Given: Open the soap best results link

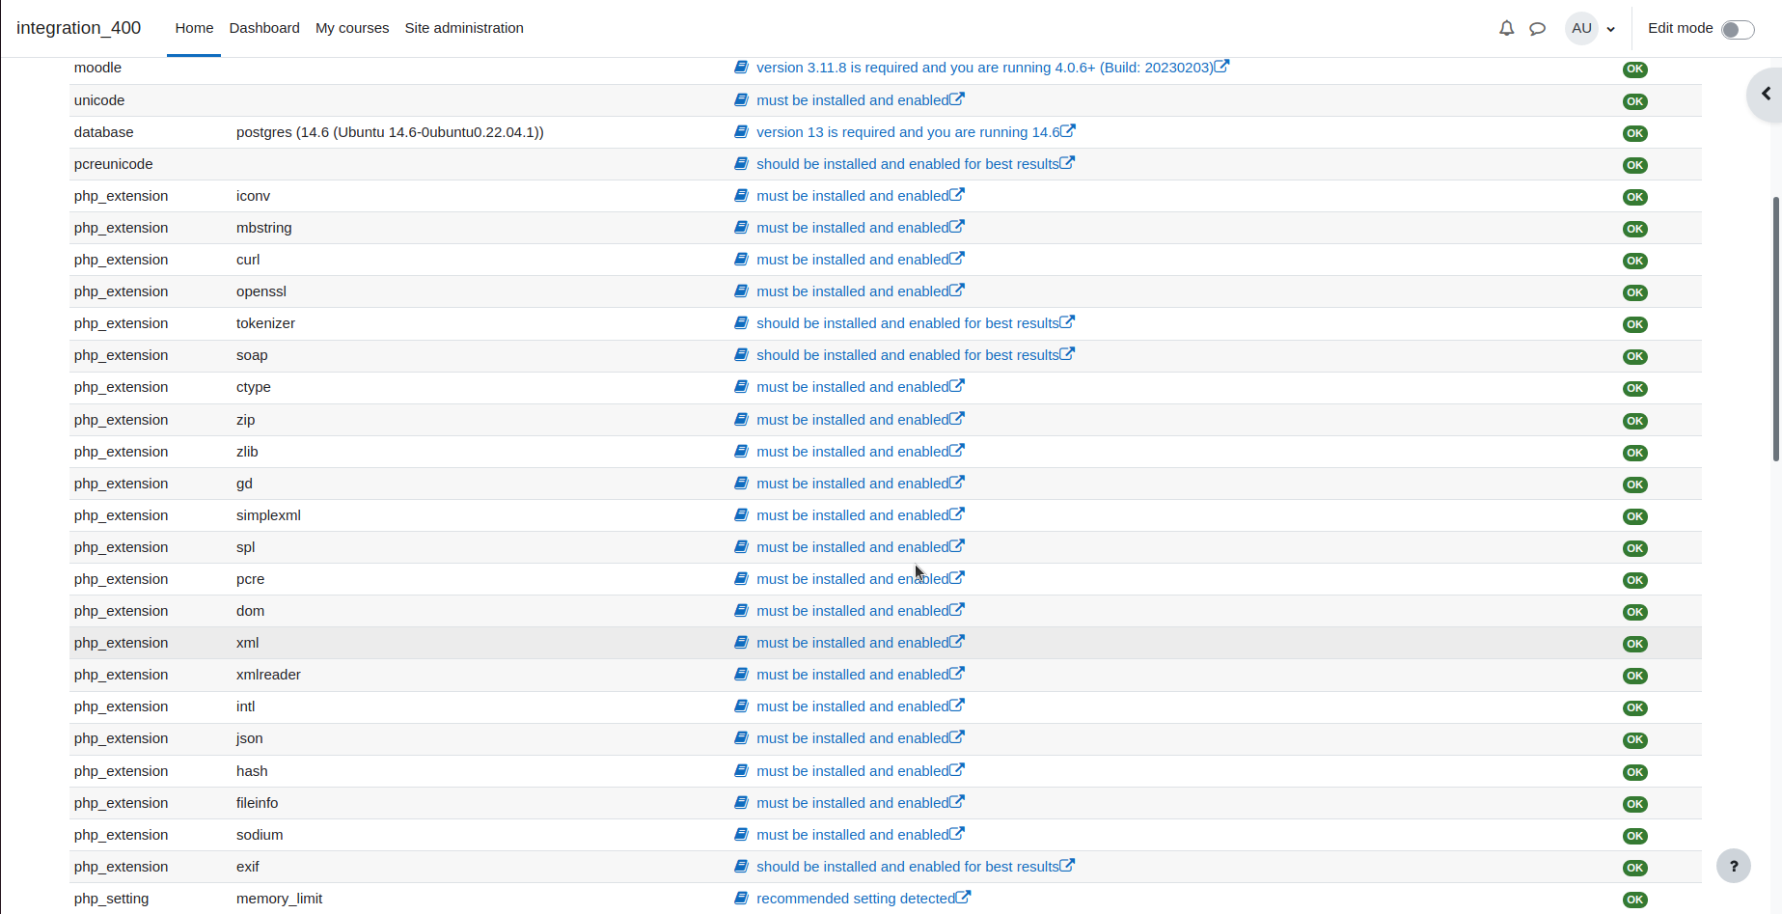Looking at the screenshot, I should [907, 355].
